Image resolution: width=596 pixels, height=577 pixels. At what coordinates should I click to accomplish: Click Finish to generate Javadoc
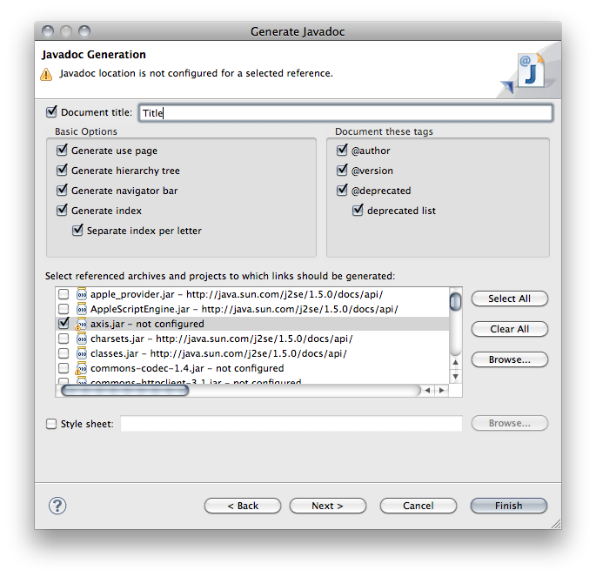[x=509, y=506]
